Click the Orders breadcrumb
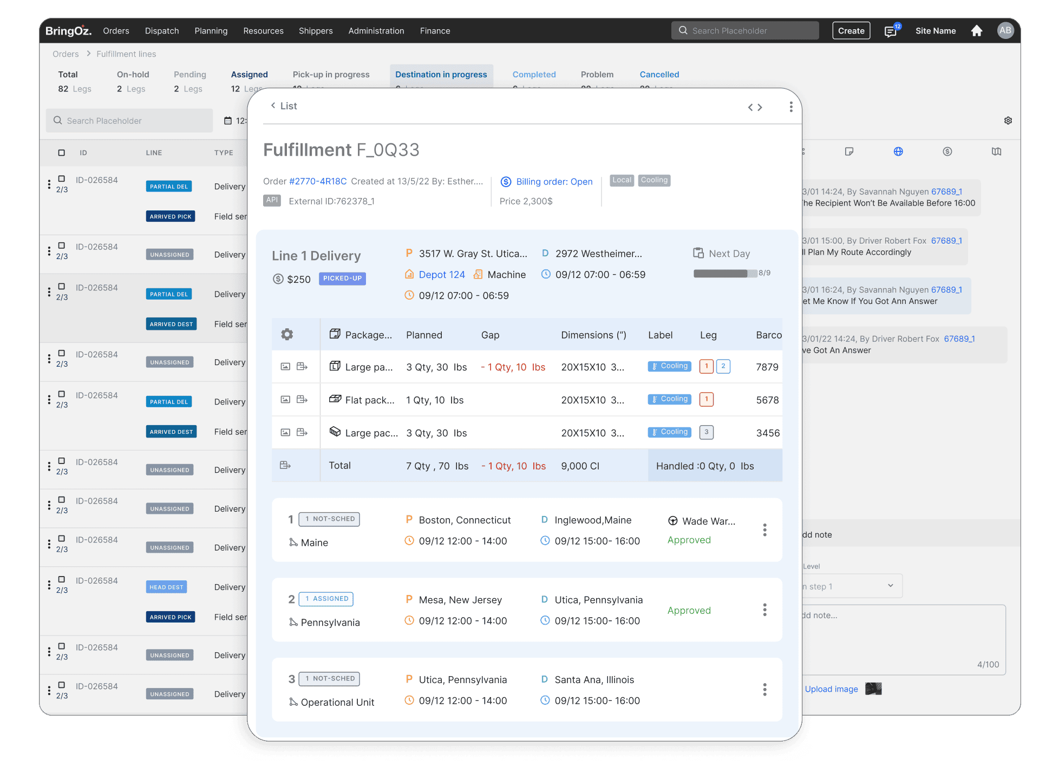Viewport: 1059px width, 761px height. (x=66, y=54)
